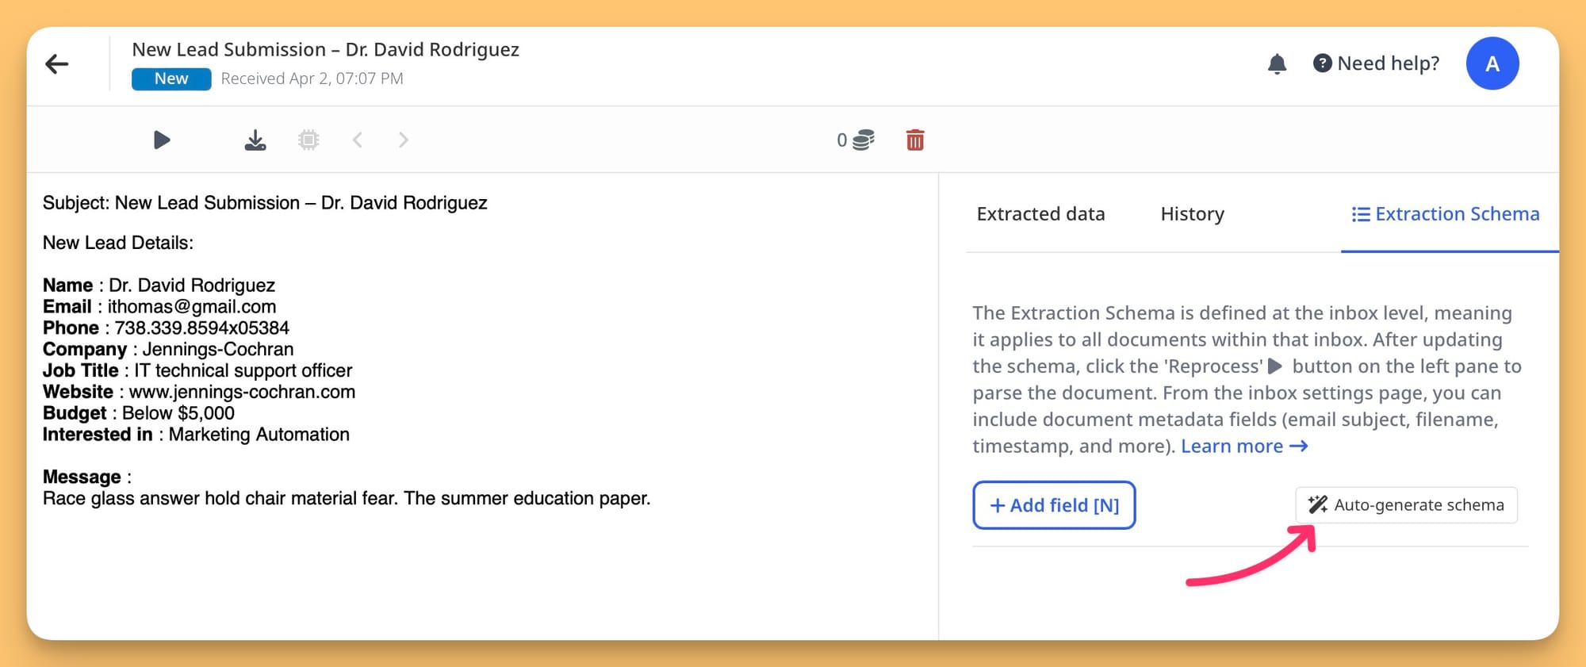Click the website www.jennings-cochran.com in the email
Screen dimensions: 1586x667
click(242, 392)
